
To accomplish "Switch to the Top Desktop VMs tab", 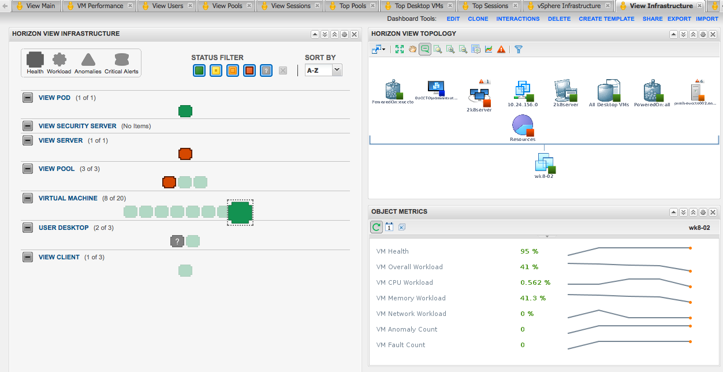I will tap(419, 6).
